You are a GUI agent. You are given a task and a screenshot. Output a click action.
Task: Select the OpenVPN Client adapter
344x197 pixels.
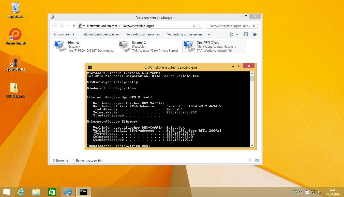click(x=214, y=47)
